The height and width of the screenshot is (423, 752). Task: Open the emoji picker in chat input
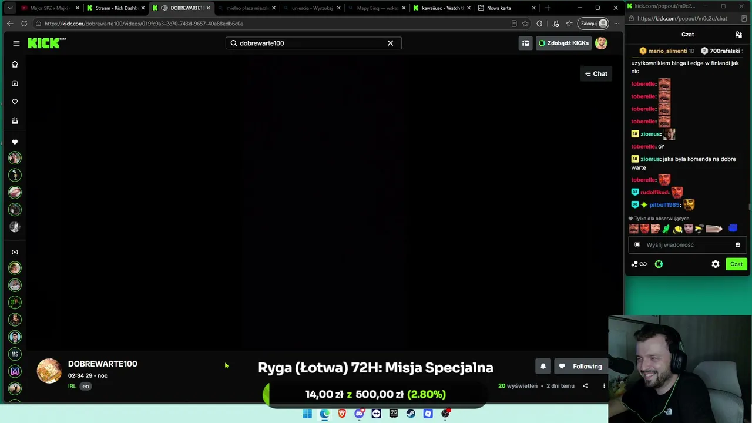[738, 245]
